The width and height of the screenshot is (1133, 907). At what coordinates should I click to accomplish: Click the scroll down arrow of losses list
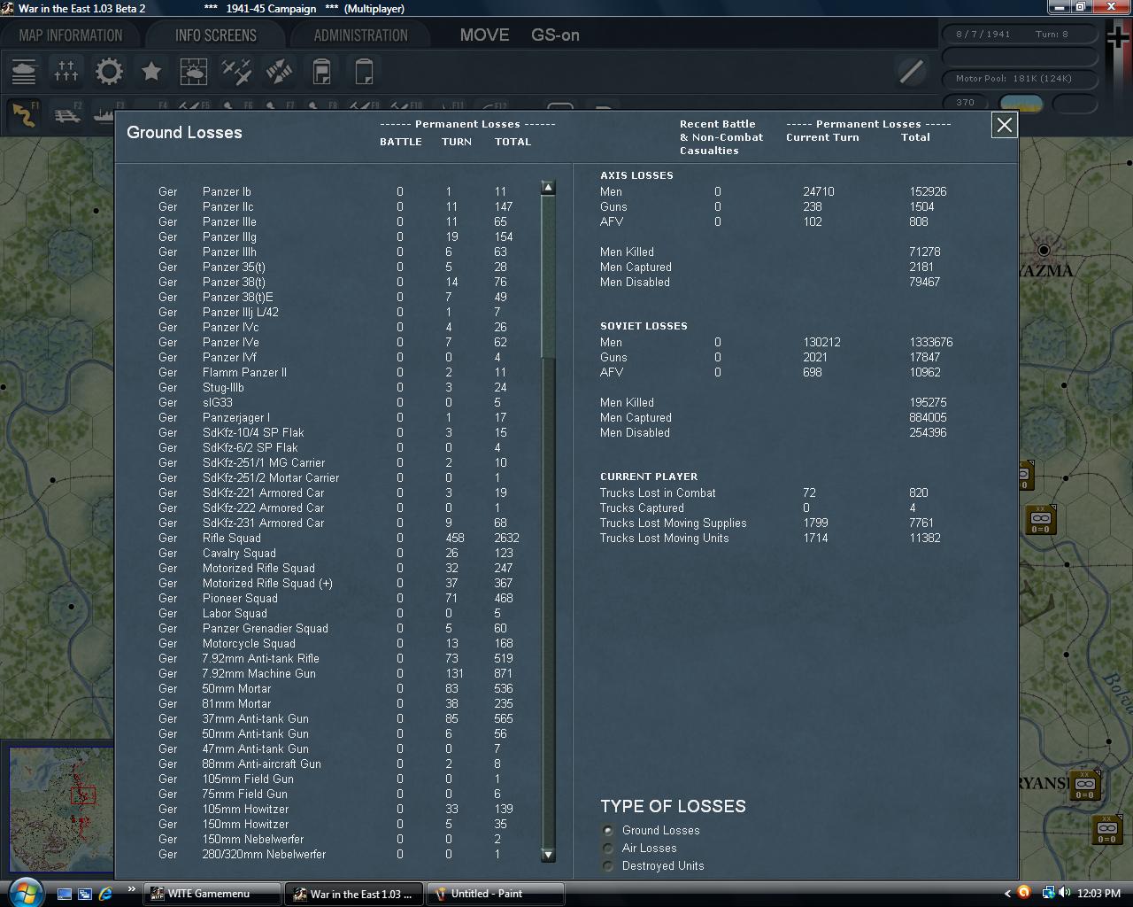(548, 855)
